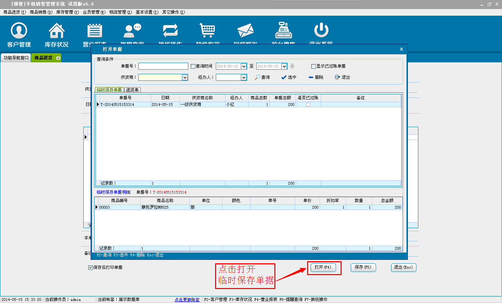
Task: Open the envelope 短信群发 icon
Action: pyautogui.click(x=245, y=31)
